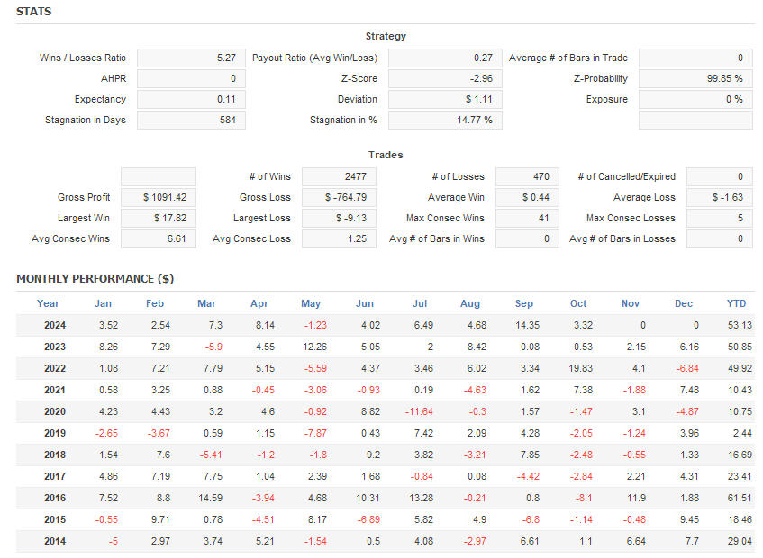Click 2014 December value 7.7
The image size is (763, 558).
point(692,541)
